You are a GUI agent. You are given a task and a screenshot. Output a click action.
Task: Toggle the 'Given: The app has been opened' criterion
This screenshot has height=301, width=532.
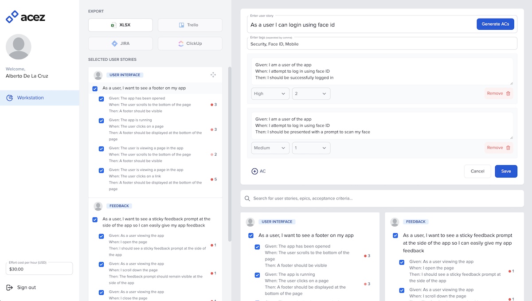101,99
